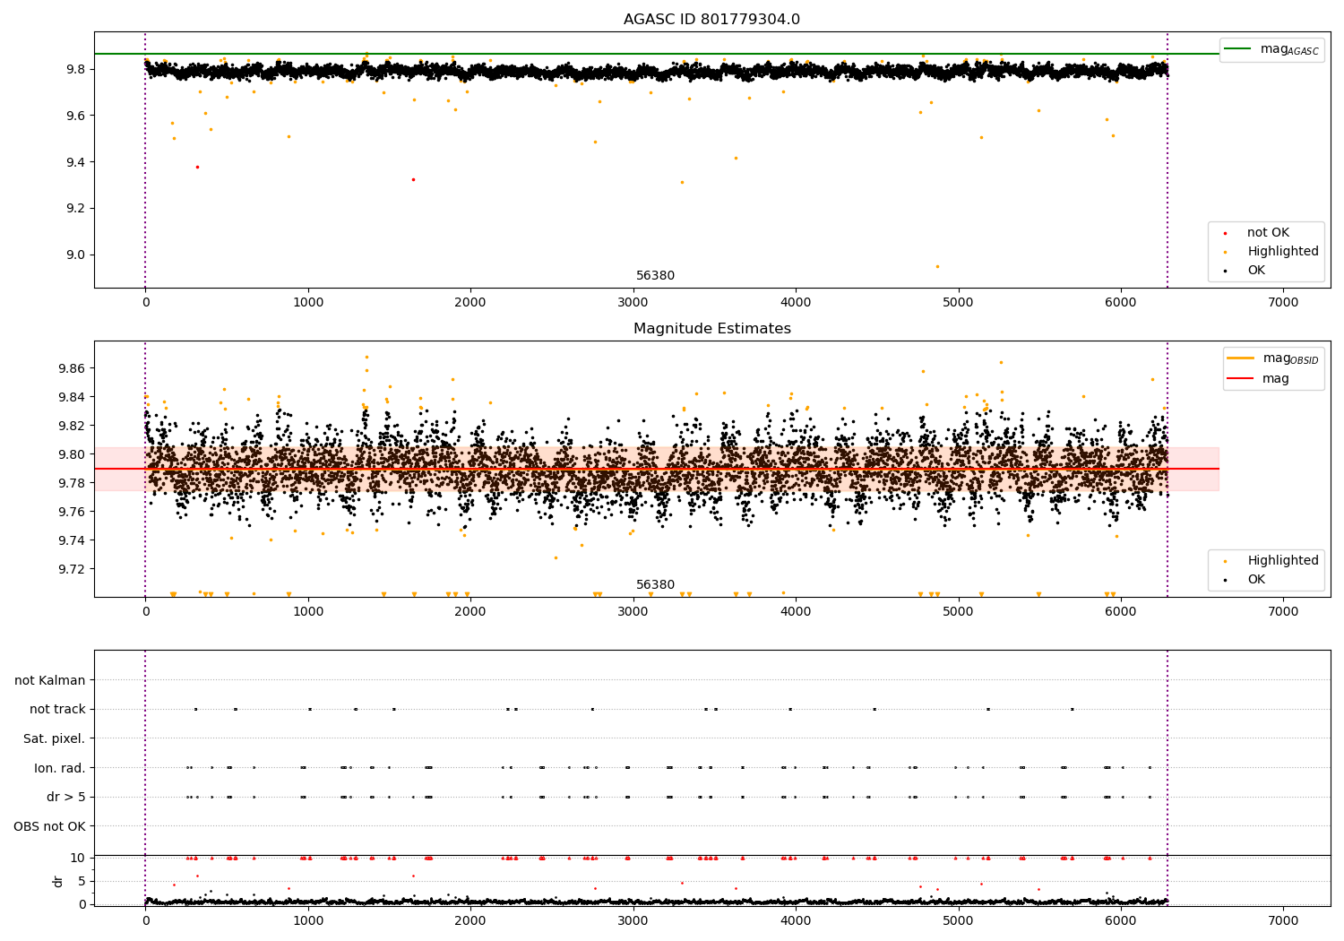Click the 9.72 y-tick label in middle plot

(x=72, y=570)
